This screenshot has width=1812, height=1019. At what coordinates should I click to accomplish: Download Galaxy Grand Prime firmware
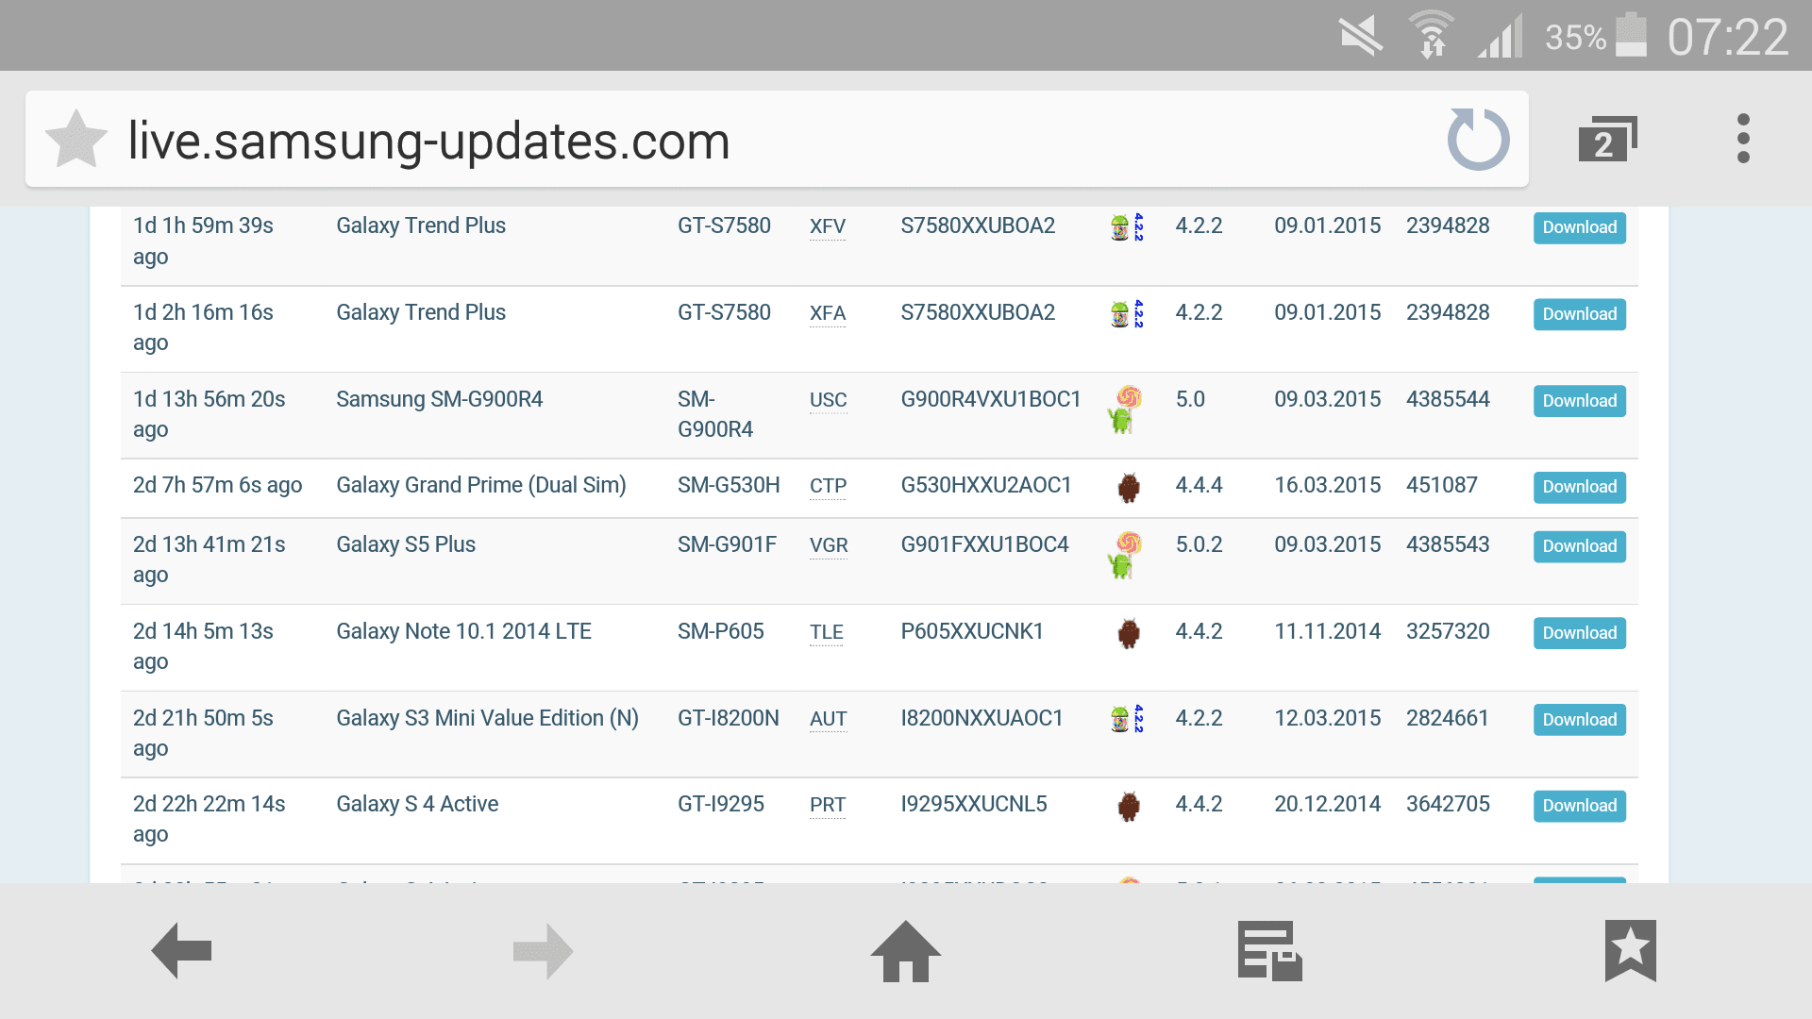click(1580, 487)
